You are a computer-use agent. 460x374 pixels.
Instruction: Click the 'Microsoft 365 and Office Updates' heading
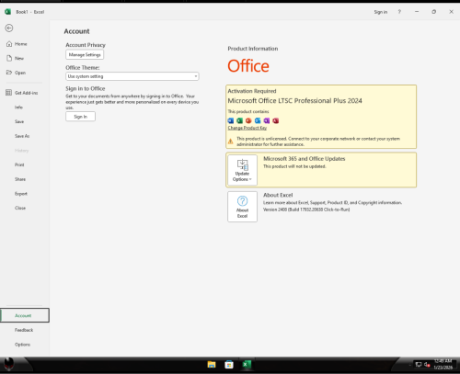[x=305, y=159]
